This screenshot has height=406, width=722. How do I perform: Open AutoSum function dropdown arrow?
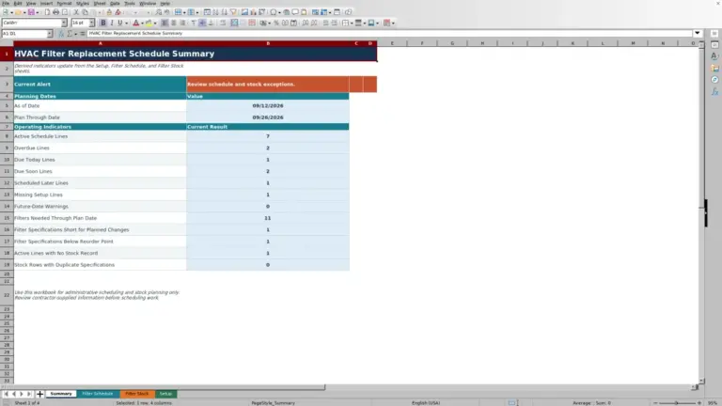pos(75,34)
